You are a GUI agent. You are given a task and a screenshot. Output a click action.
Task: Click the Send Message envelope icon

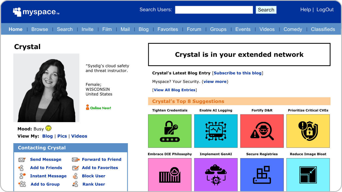22,160
